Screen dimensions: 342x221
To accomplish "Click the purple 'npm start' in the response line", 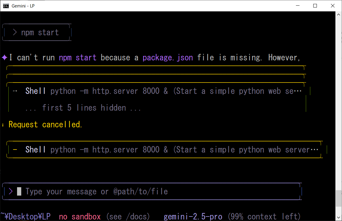I will [x=78, y=58].
